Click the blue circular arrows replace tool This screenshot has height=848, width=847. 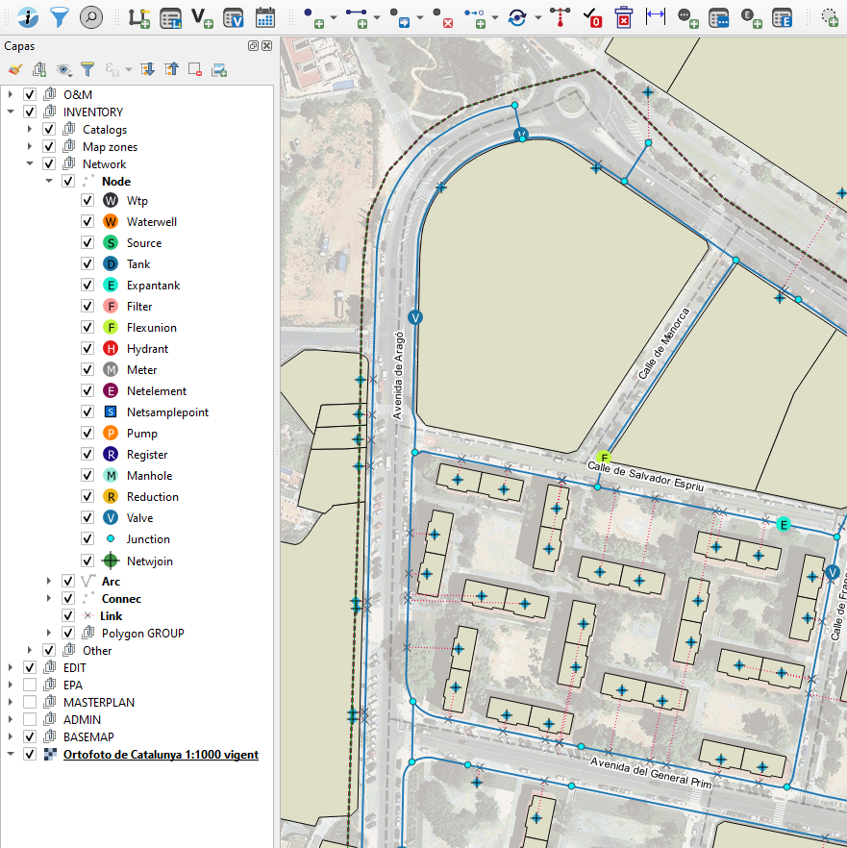[x=517, y=17]
